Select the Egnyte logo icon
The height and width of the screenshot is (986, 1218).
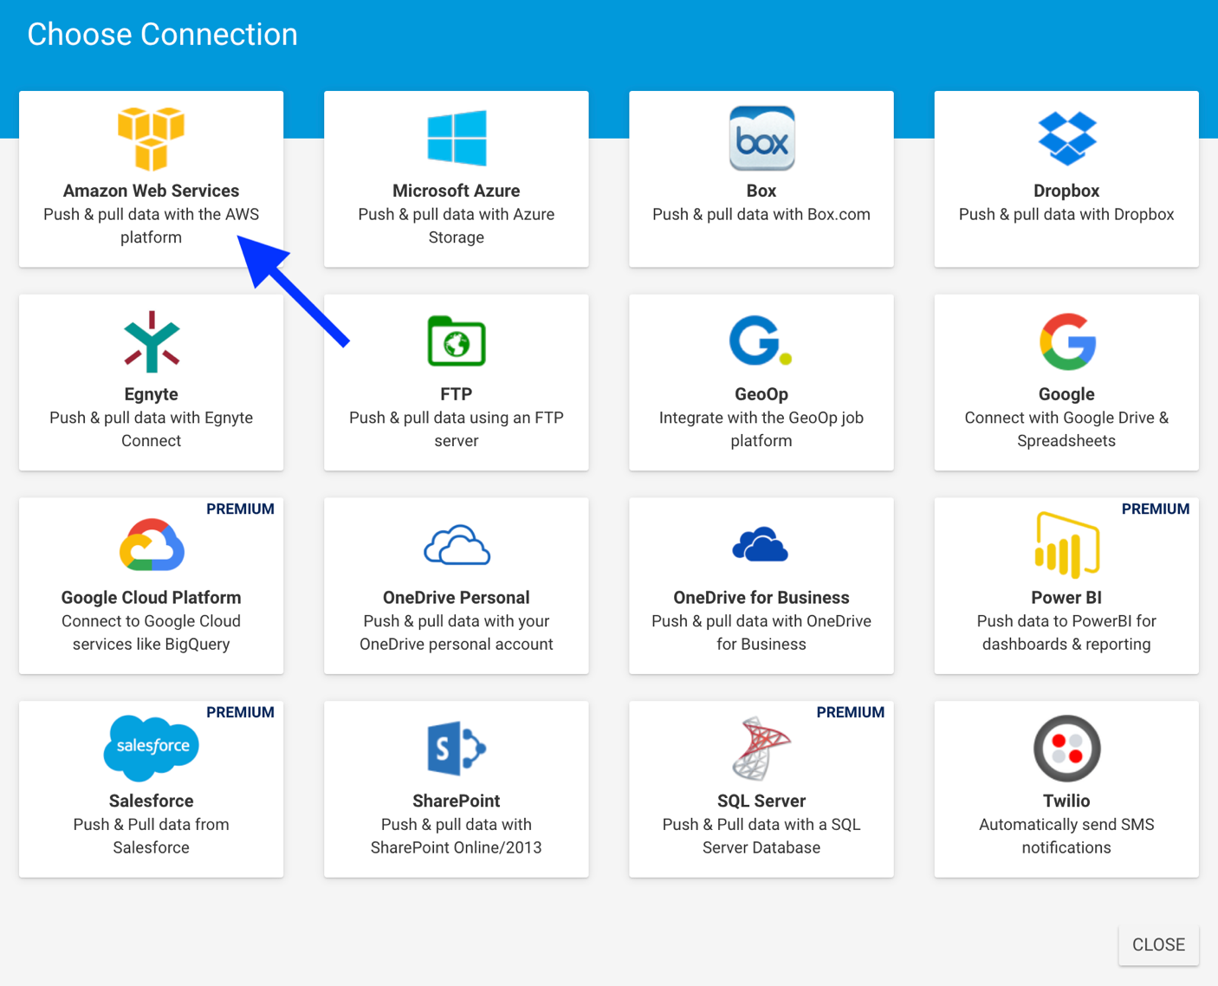point(152,341)
